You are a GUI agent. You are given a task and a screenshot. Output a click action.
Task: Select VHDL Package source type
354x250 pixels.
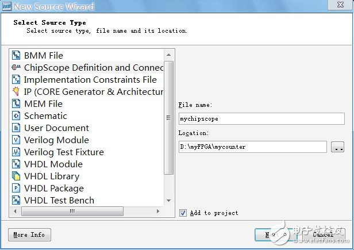pos(53,189)
